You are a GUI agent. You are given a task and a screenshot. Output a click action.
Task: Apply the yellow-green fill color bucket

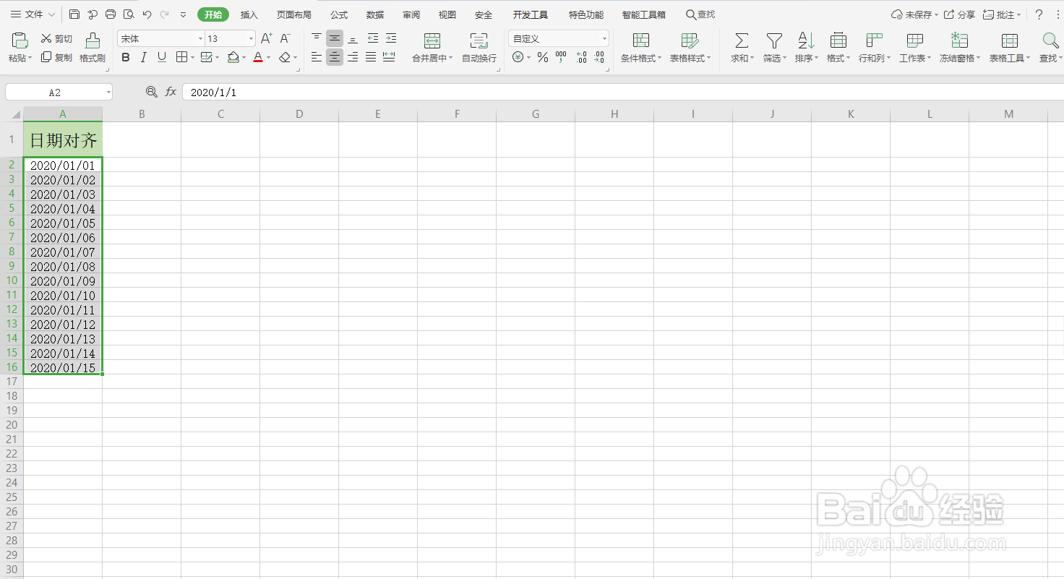coord(233,57)
